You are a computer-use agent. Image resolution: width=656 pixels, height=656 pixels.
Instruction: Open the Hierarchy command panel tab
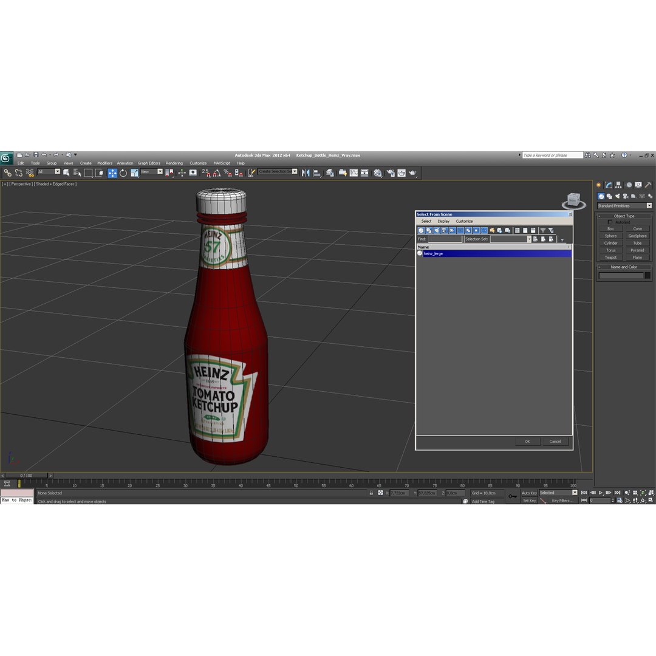[618, 185]
